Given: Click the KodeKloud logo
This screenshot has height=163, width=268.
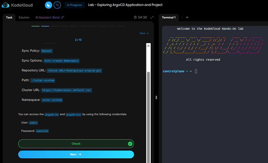Looking at the screenshot, I should click(17, 5).
